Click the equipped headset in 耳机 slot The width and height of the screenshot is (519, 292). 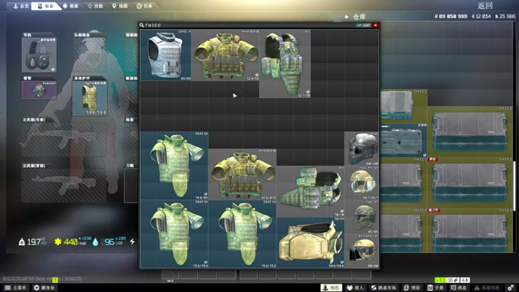(39, 55)
